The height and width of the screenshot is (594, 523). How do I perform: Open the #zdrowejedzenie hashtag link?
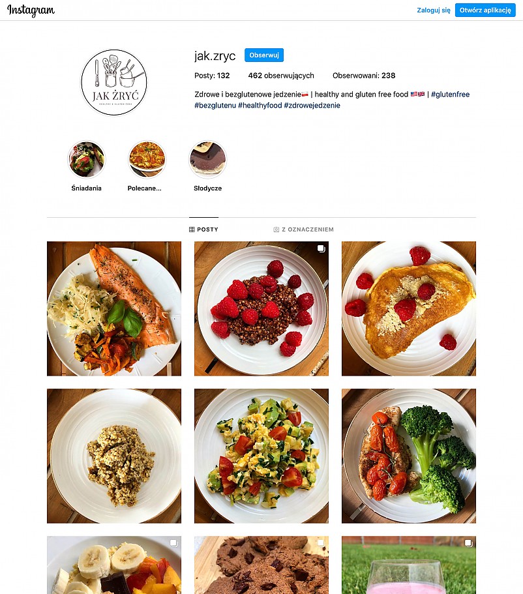pos(312,106)
